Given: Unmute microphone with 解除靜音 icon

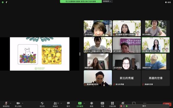Looking at the screenshot, I should pyautogui.click(x=6, y=103).
